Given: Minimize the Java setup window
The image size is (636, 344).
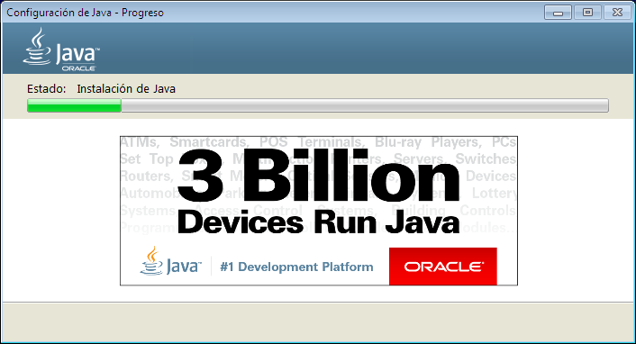Looking at the screenshot, I should [x=558, y=13].
